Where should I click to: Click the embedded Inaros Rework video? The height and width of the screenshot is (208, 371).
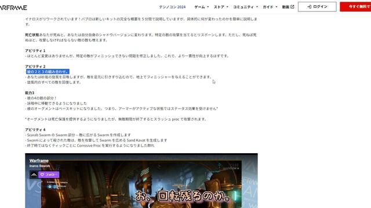pos(141,181)
